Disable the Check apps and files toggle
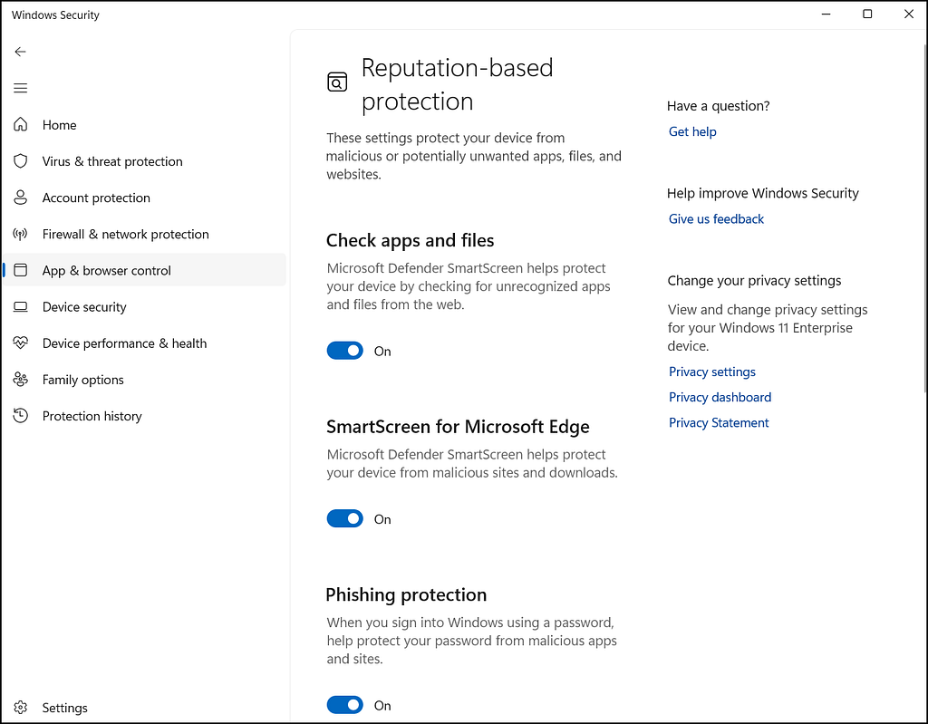This screenshot has height=724, width=928. point(344,351)
